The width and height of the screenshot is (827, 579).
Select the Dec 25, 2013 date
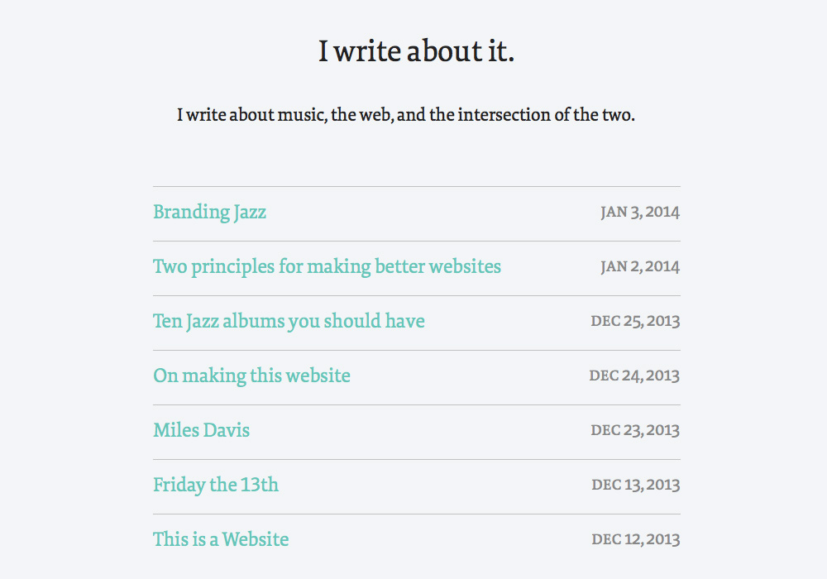pos(634,322)
